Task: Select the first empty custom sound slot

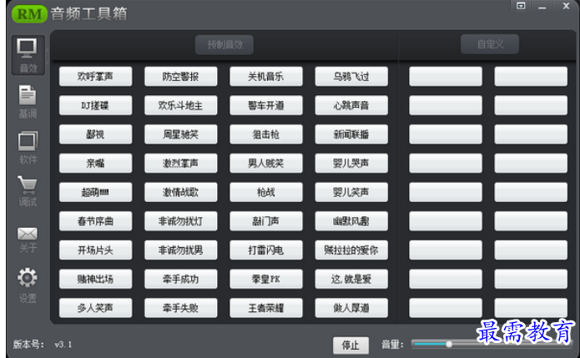Action: [x=445, y=77]
